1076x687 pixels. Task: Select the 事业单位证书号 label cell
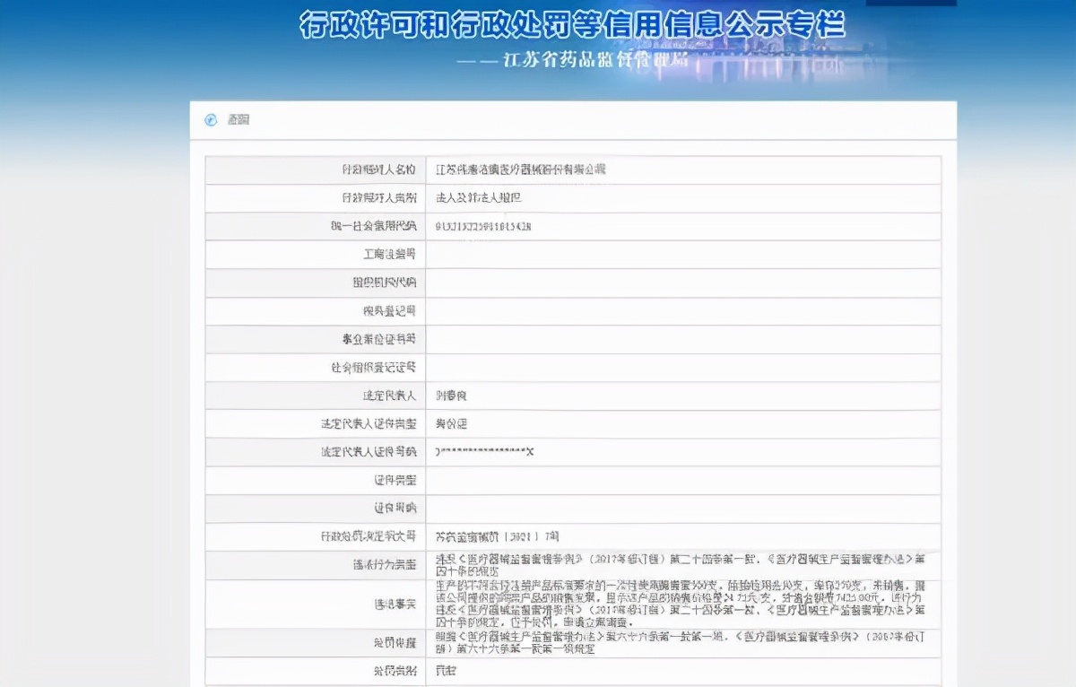click(x=316, y=340)
